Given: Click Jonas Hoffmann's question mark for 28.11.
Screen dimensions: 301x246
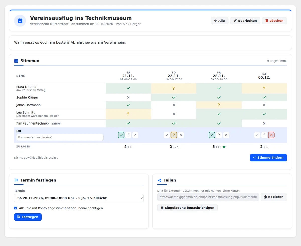Looking at the screenshot, I should [219, 105].
